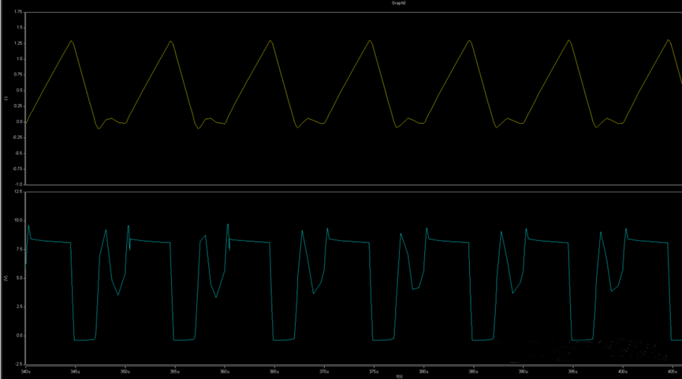Click the (V) y-axis label of lower plot
Viewport: 682px width, 379px height.
(x=6, y=278)
